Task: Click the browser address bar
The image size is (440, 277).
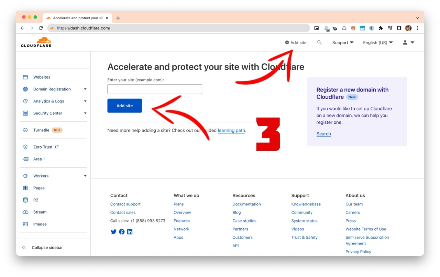Action: [179, 28]
